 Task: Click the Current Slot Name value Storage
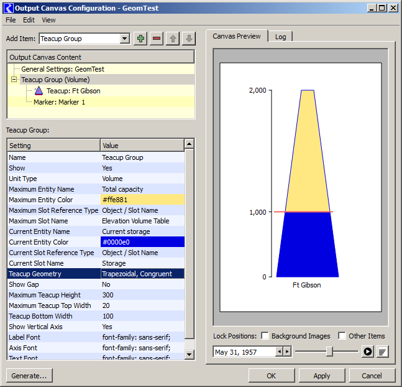142,263
